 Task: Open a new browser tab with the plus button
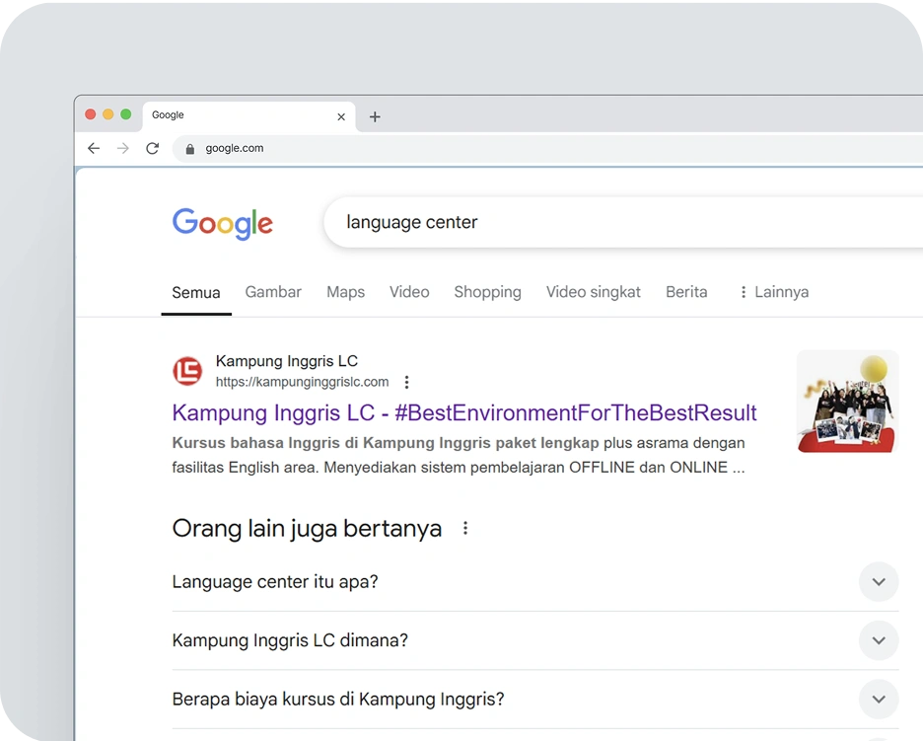tap(375, 116)
